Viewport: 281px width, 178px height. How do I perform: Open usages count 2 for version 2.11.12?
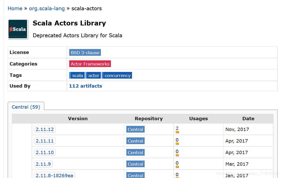pyautogui.click(x=177, y=128)
